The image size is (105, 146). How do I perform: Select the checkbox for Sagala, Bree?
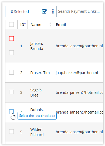(x=11, y=92)
